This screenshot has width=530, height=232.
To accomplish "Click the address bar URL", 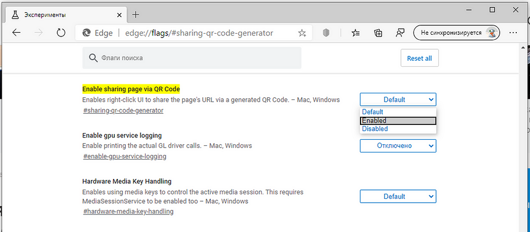I will coord(199,33).
